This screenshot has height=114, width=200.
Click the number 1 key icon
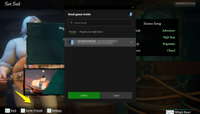click(23, 111)
